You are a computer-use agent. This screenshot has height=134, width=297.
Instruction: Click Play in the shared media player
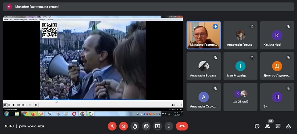tap(5, 105)
